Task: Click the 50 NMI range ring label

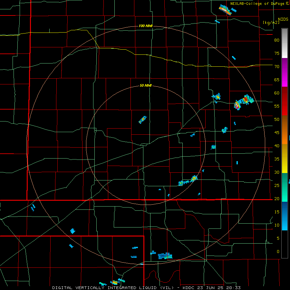Action: 146,85
